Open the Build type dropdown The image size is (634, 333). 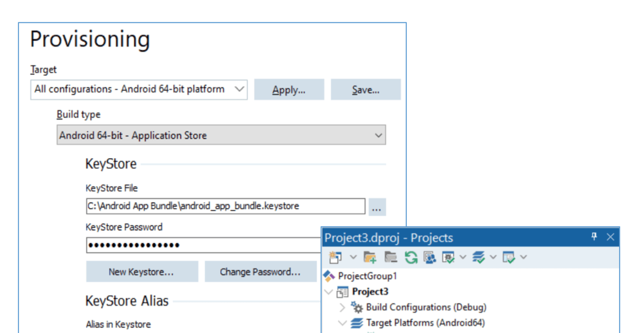(378, 135)
